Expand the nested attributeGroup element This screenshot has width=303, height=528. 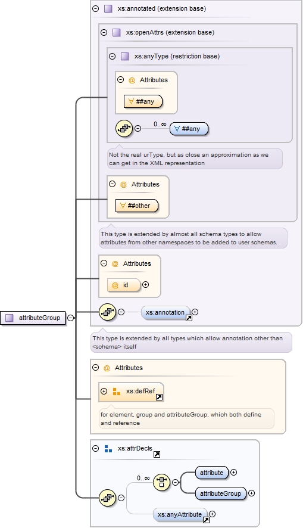(x=251, y=493)
